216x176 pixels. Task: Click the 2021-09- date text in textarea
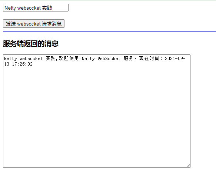pyautogui.click(x=175, y=59)
